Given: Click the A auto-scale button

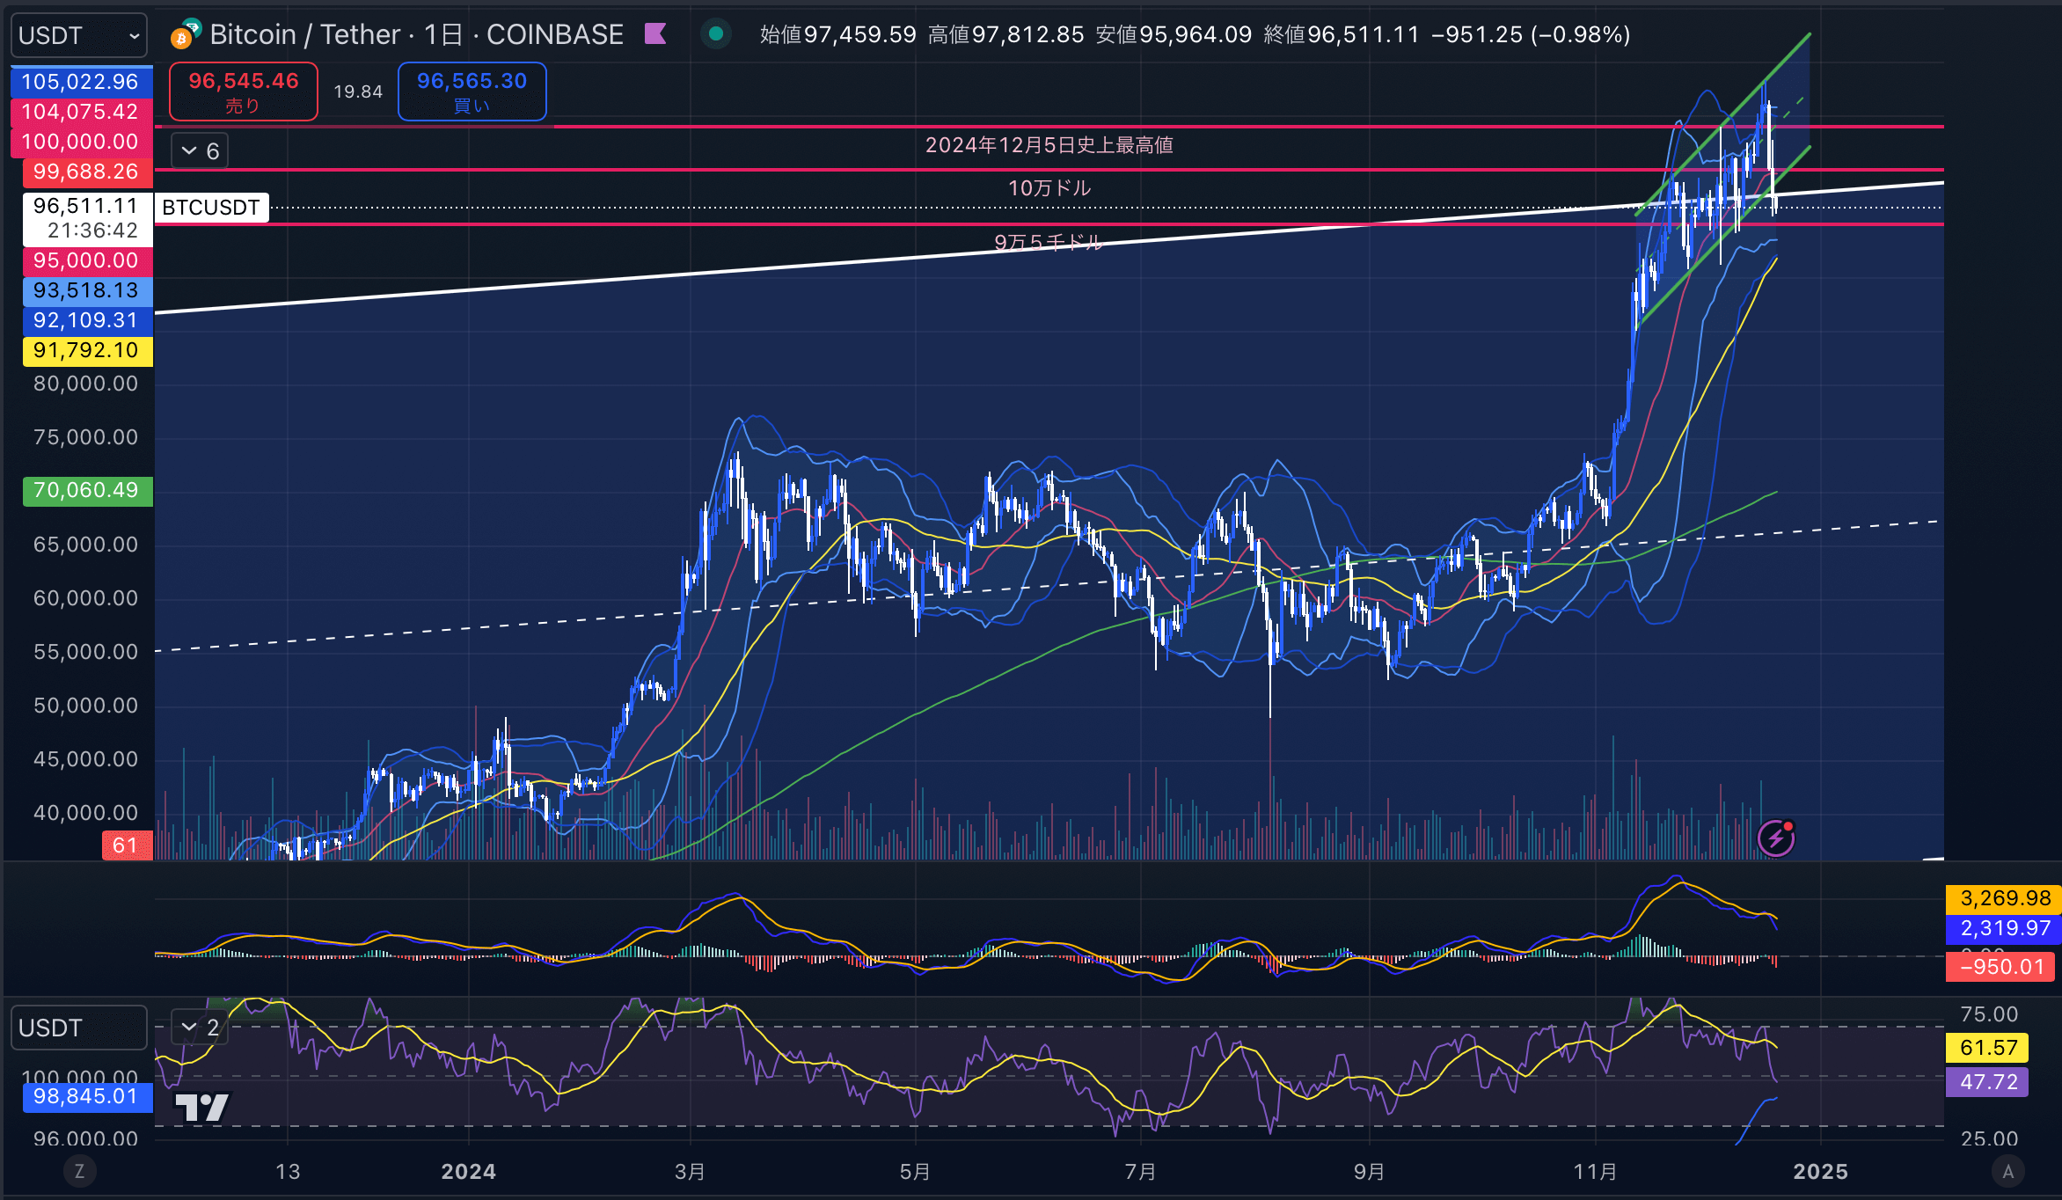Looking at the screenshot, I should (x=2007, y=1171).
